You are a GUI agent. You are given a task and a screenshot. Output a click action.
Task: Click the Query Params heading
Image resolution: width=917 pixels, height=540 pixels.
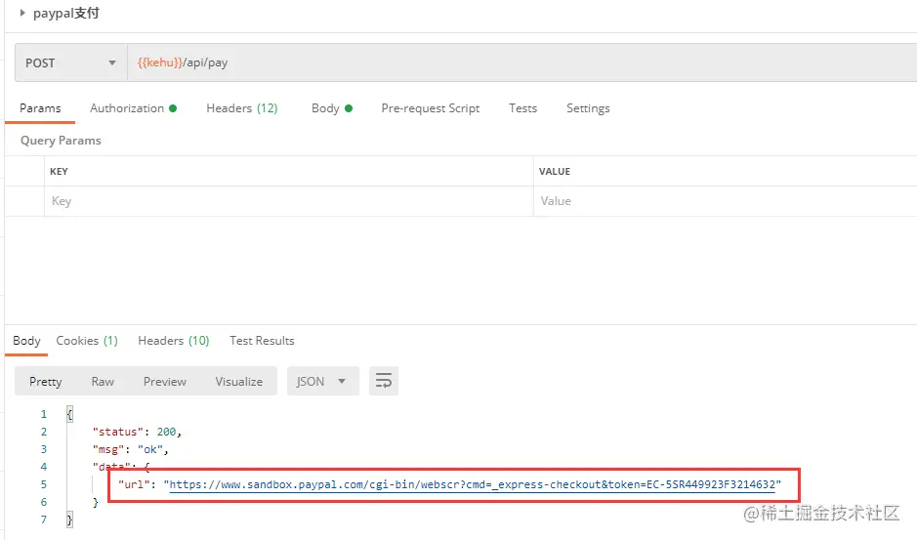pos(61,141)
